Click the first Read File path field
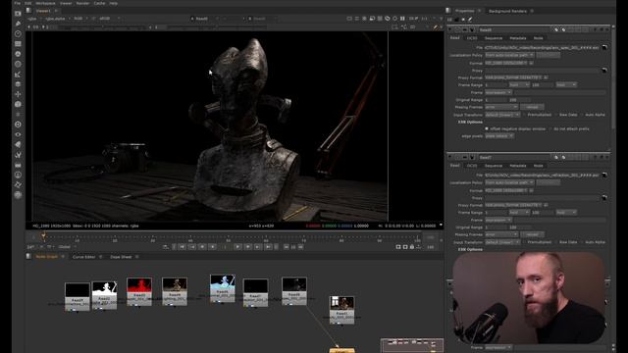The width and height of the screenshot is (628, 353). point(542,48)
